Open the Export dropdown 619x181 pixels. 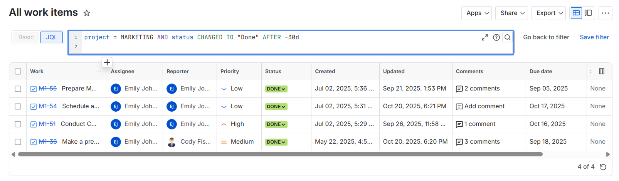coord(548,13)
